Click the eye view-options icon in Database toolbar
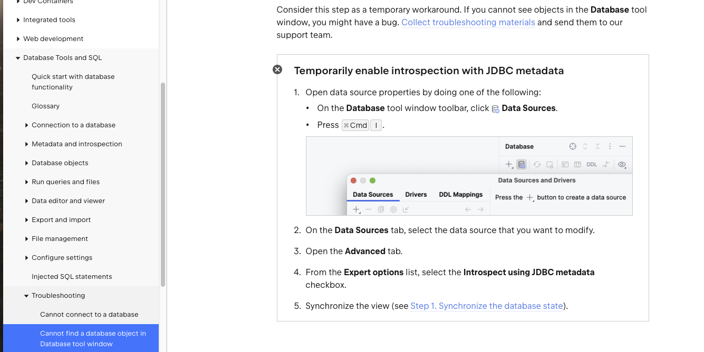This screenshot has height=352, width=704. coord(622,164)
